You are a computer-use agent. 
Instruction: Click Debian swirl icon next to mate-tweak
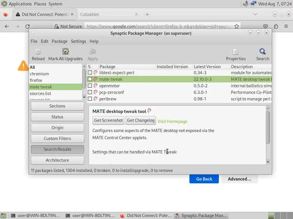(x=96, y=79)
